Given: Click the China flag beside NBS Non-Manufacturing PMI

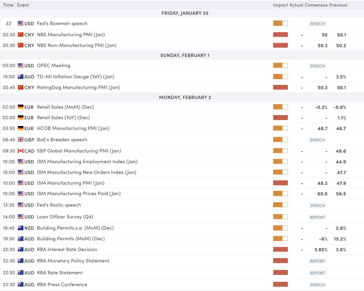Looking at the screenshot, I should pos(21,45).
